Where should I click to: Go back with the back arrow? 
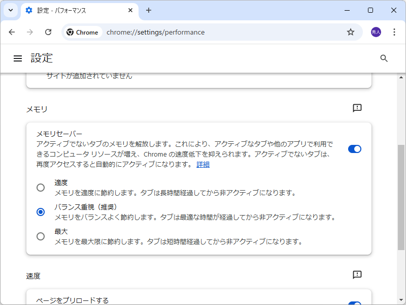click(12, 32)
